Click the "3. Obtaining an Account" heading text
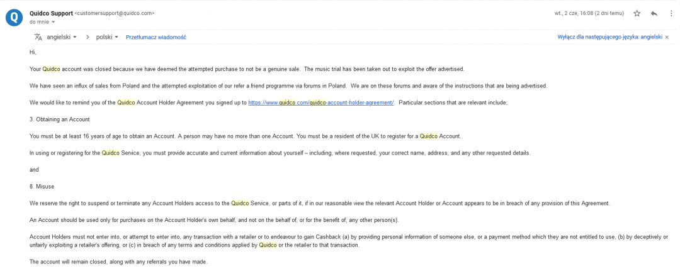The height and width of the screenshot is (271, 680). (60, 119)
